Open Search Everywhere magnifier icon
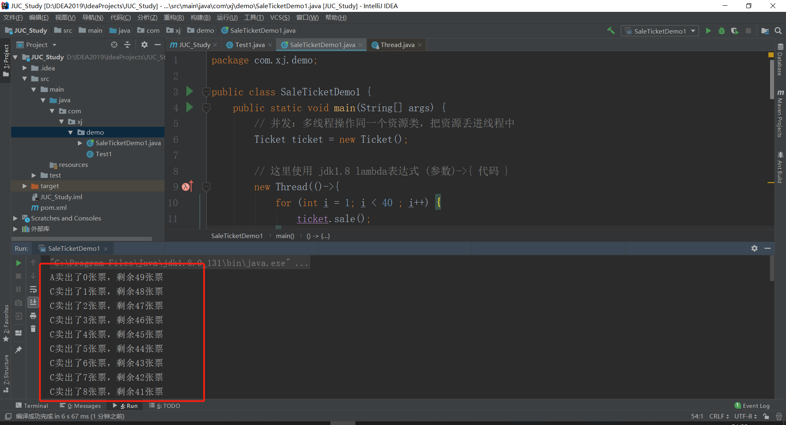Screen dimensions: 786x425 point(778,31)
